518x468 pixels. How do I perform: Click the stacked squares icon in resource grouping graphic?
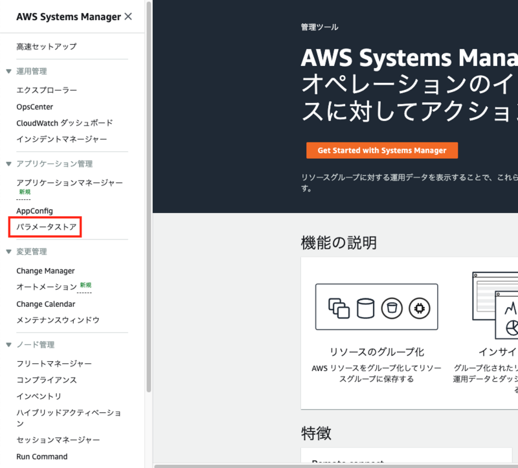click(x=339, y=308)
